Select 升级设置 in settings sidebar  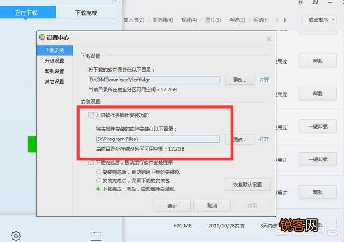point(54,61)
